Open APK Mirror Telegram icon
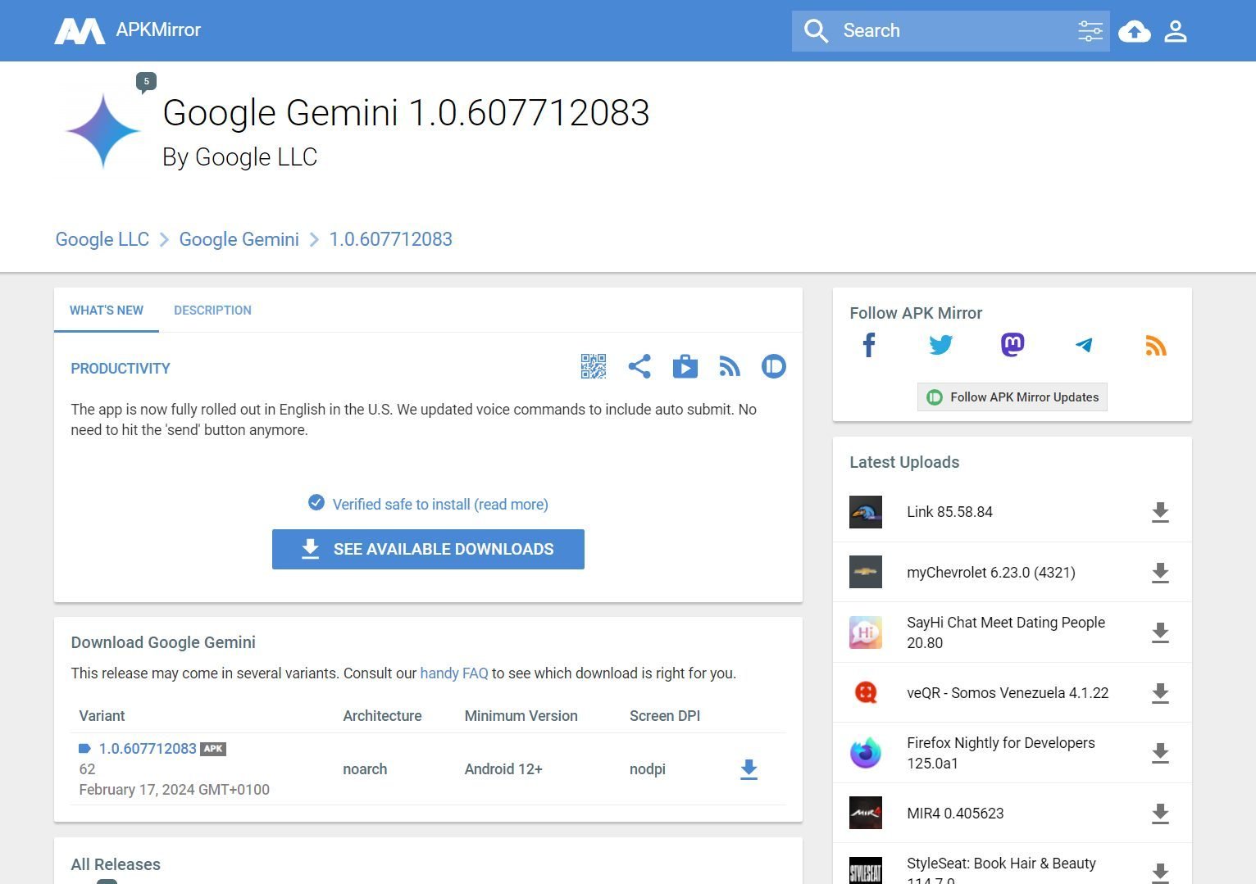 [x=1084, y=345]
